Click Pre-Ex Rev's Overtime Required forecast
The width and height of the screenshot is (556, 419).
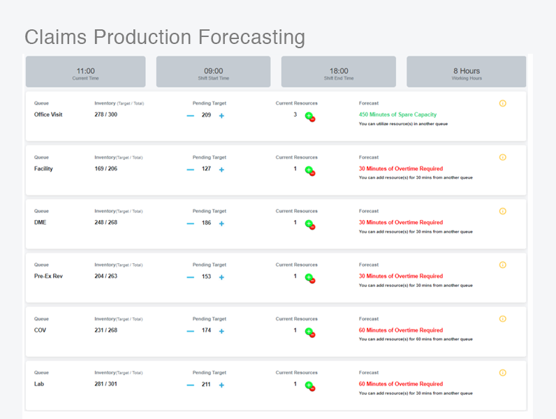pyautogui.click(x=401, y=276)
